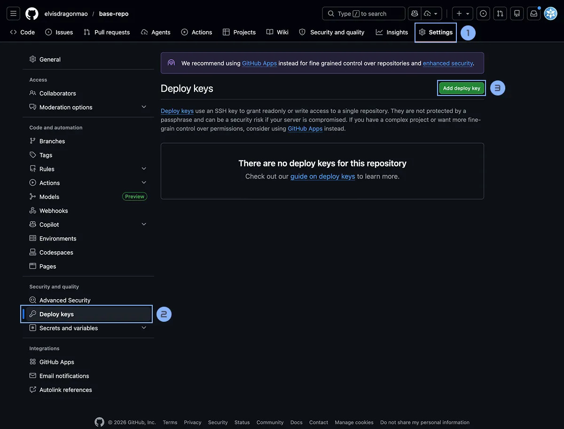
Task: Open the Pages settings section
Action: pos(47,266)
